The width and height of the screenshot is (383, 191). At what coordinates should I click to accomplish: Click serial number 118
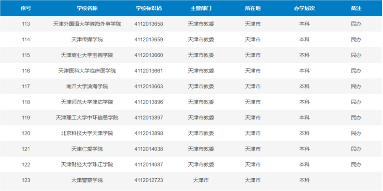tap(26, 102)
